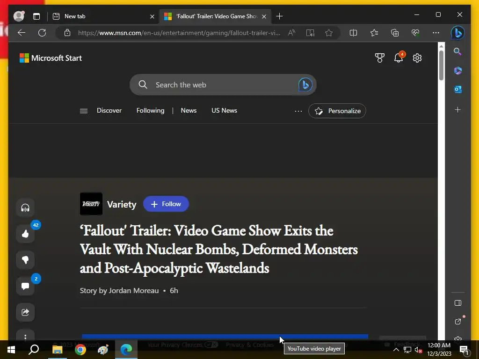Open the Variety publisher name link

pyautogui.click(x=122, y=204)
